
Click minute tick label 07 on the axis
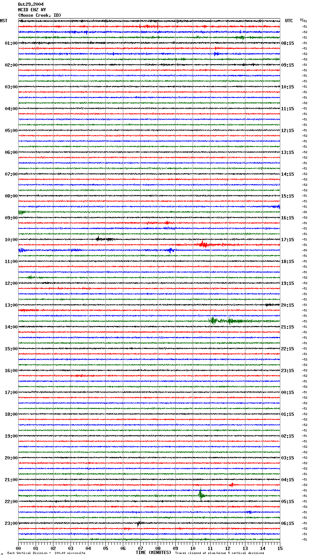coord(140,548)
